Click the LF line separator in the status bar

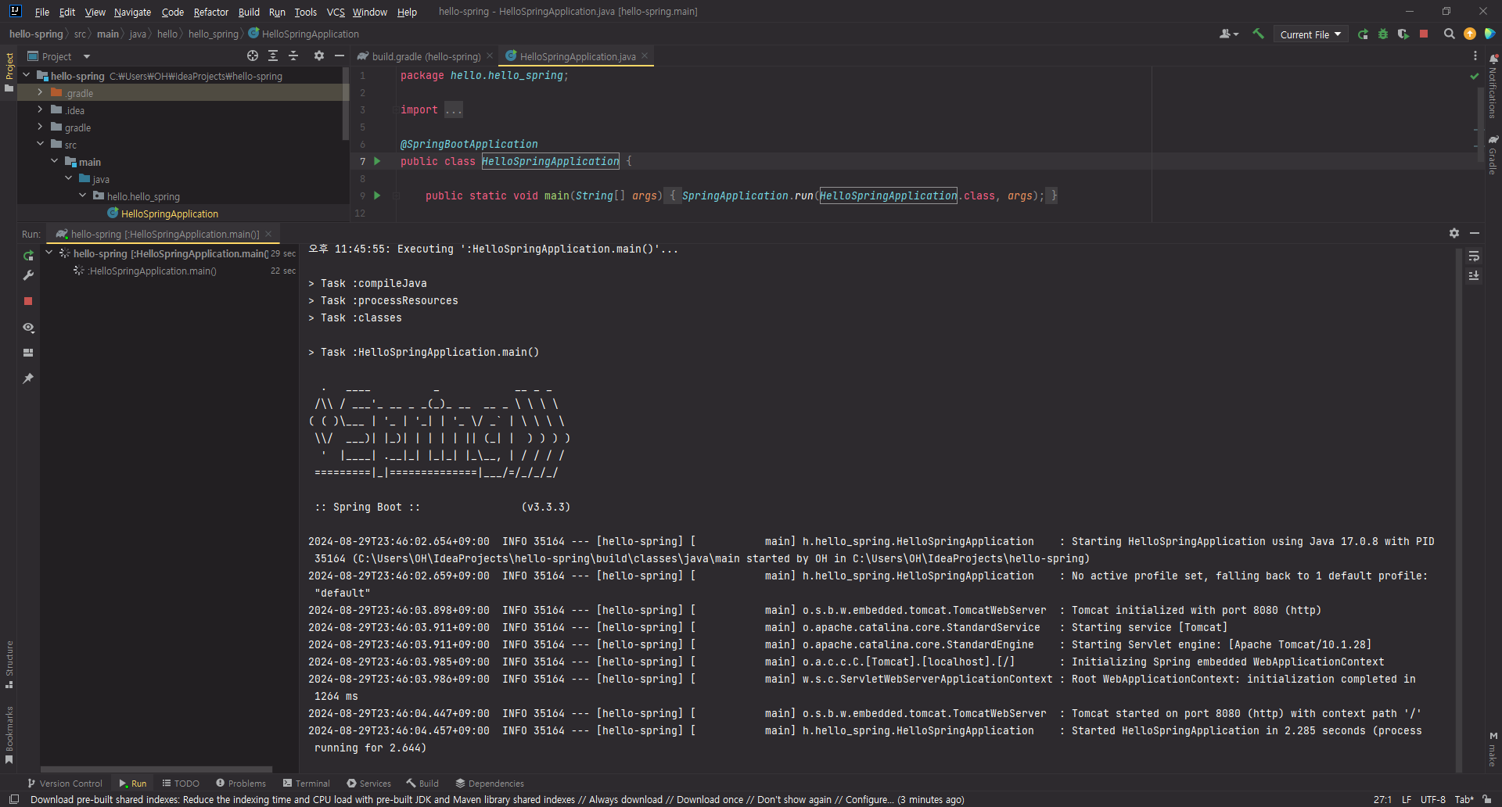point(1407,799)
